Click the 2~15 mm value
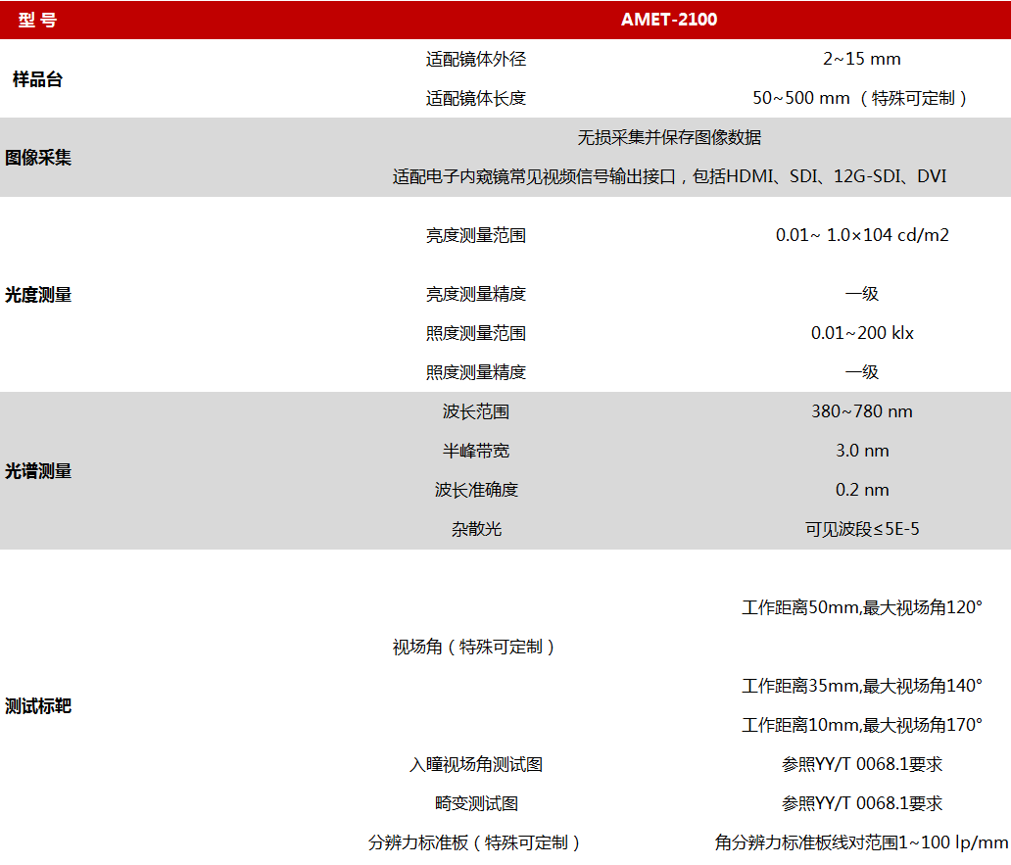 click(x=861, y=60)
